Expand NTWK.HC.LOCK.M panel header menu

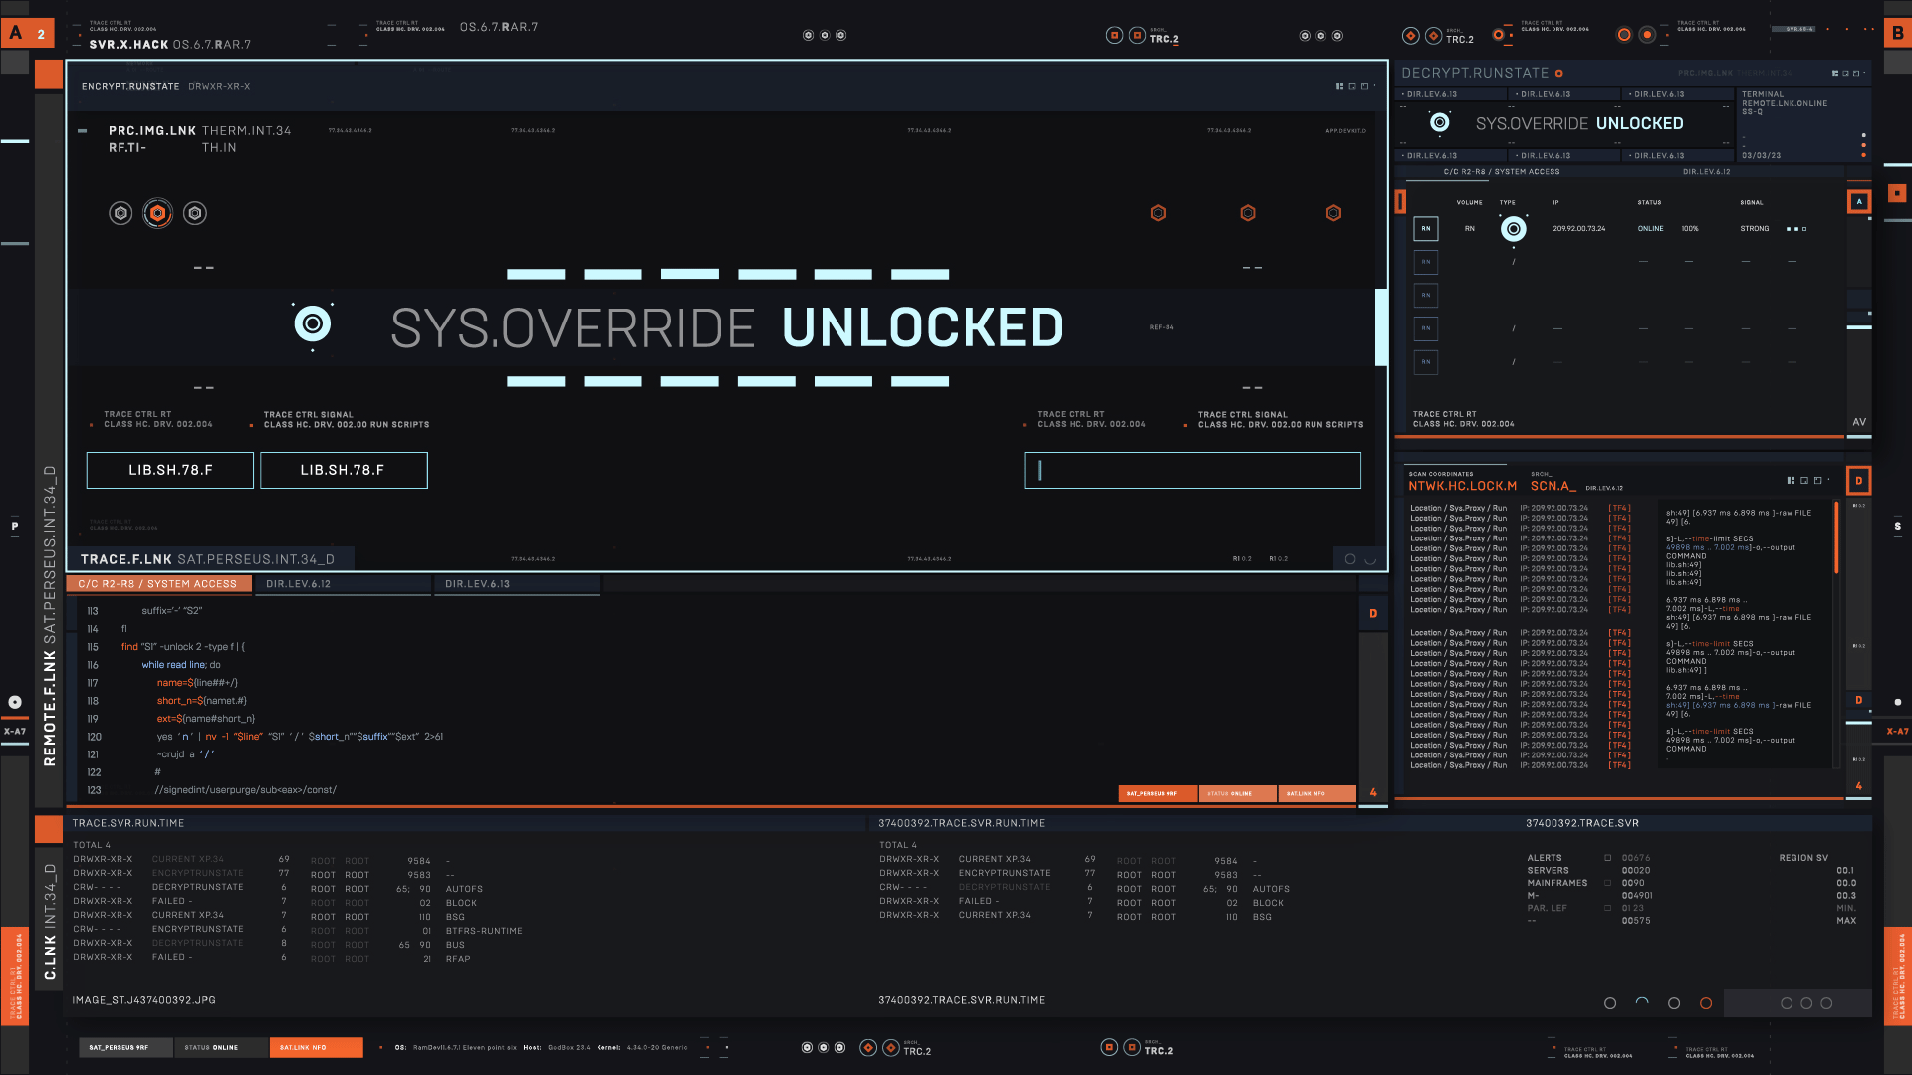(1828, 480)
